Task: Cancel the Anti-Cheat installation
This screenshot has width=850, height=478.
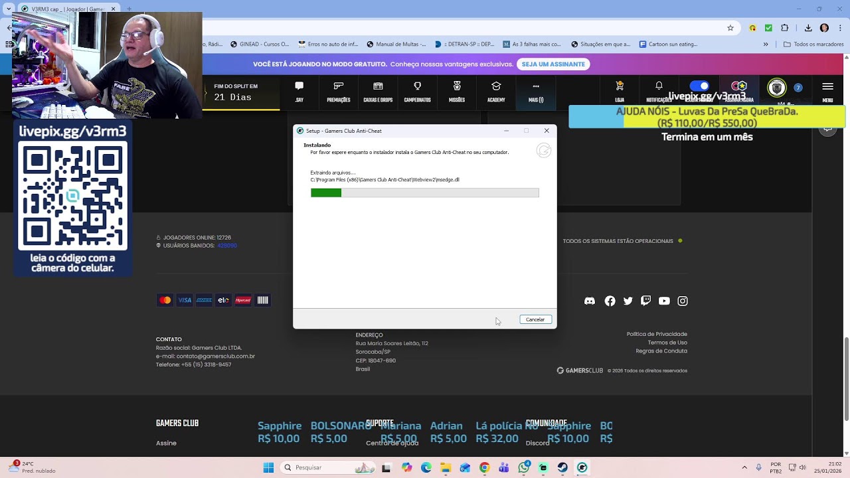Action: pyautogui.click(x=535, y=320)
